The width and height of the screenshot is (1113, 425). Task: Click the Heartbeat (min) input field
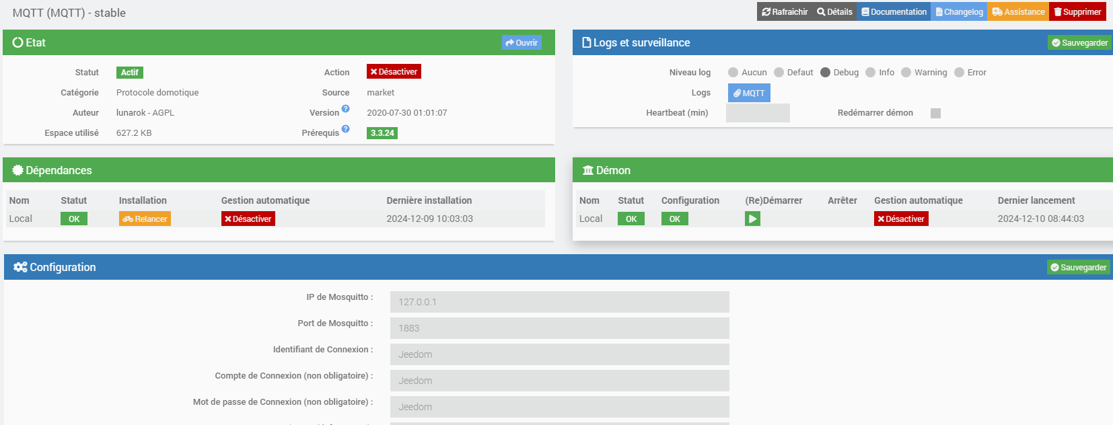[758, 113]
